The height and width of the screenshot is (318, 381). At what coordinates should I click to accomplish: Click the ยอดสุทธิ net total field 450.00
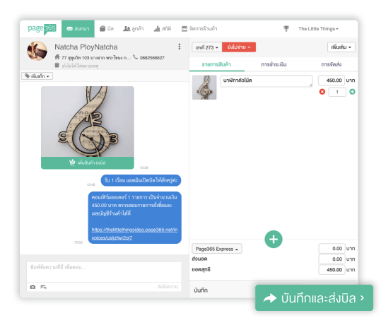point(332,270)
